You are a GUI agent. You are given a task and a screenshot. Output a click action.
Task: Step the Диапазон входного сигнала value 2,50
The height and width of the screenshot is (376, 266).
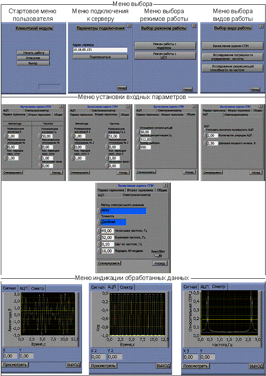pos(205,143)
